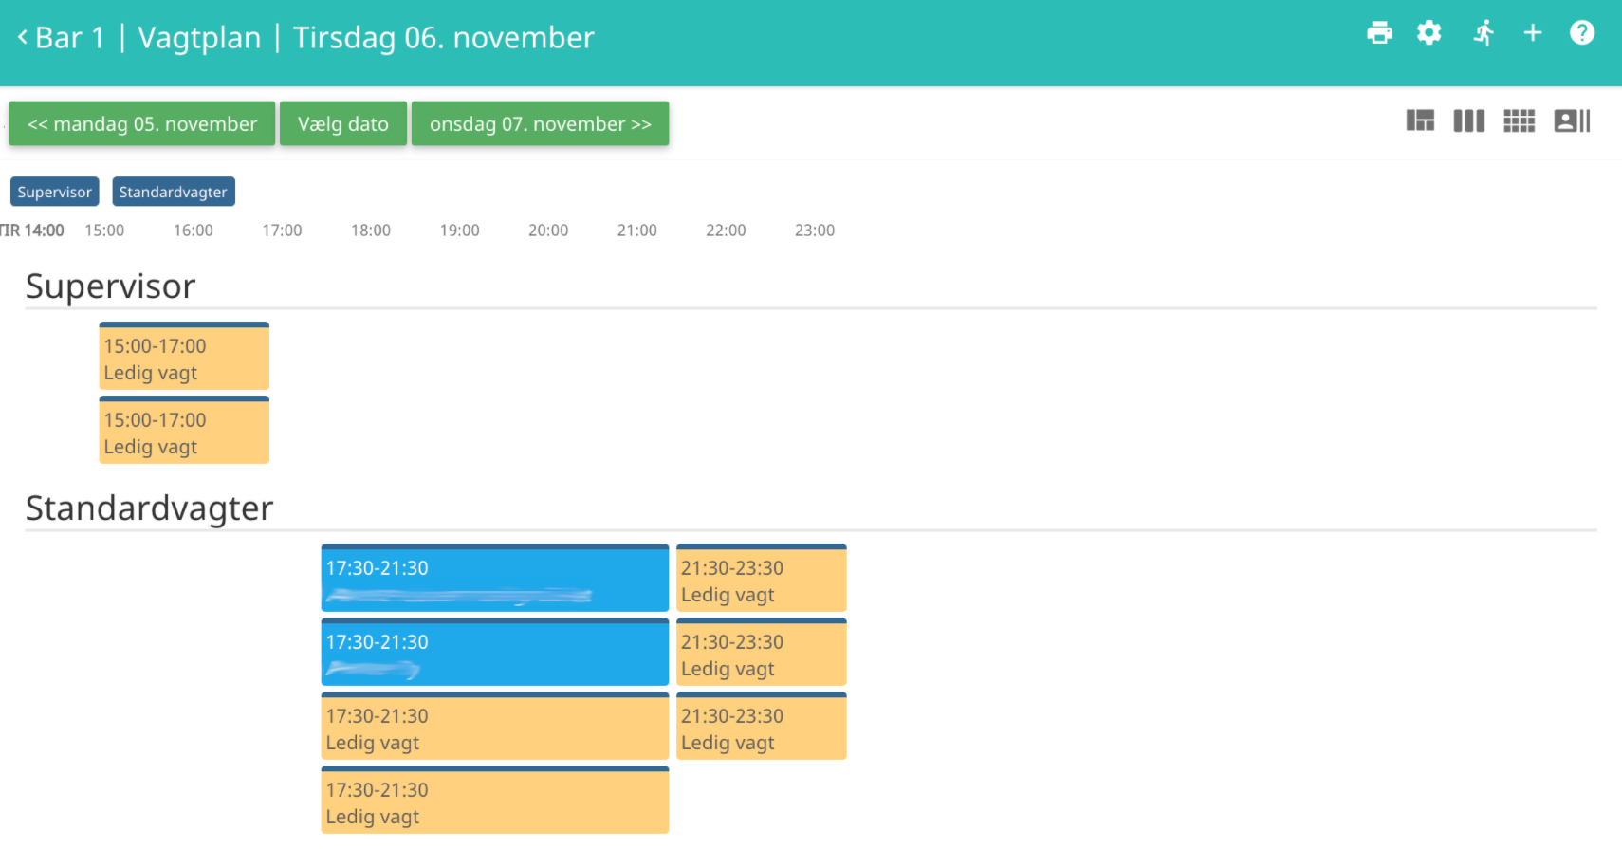The height and width of the screenshot is (849, 1622).
Task: Switch to the dashboard layout view icon
Action: pyautogui.click(x=1420, y=120)
